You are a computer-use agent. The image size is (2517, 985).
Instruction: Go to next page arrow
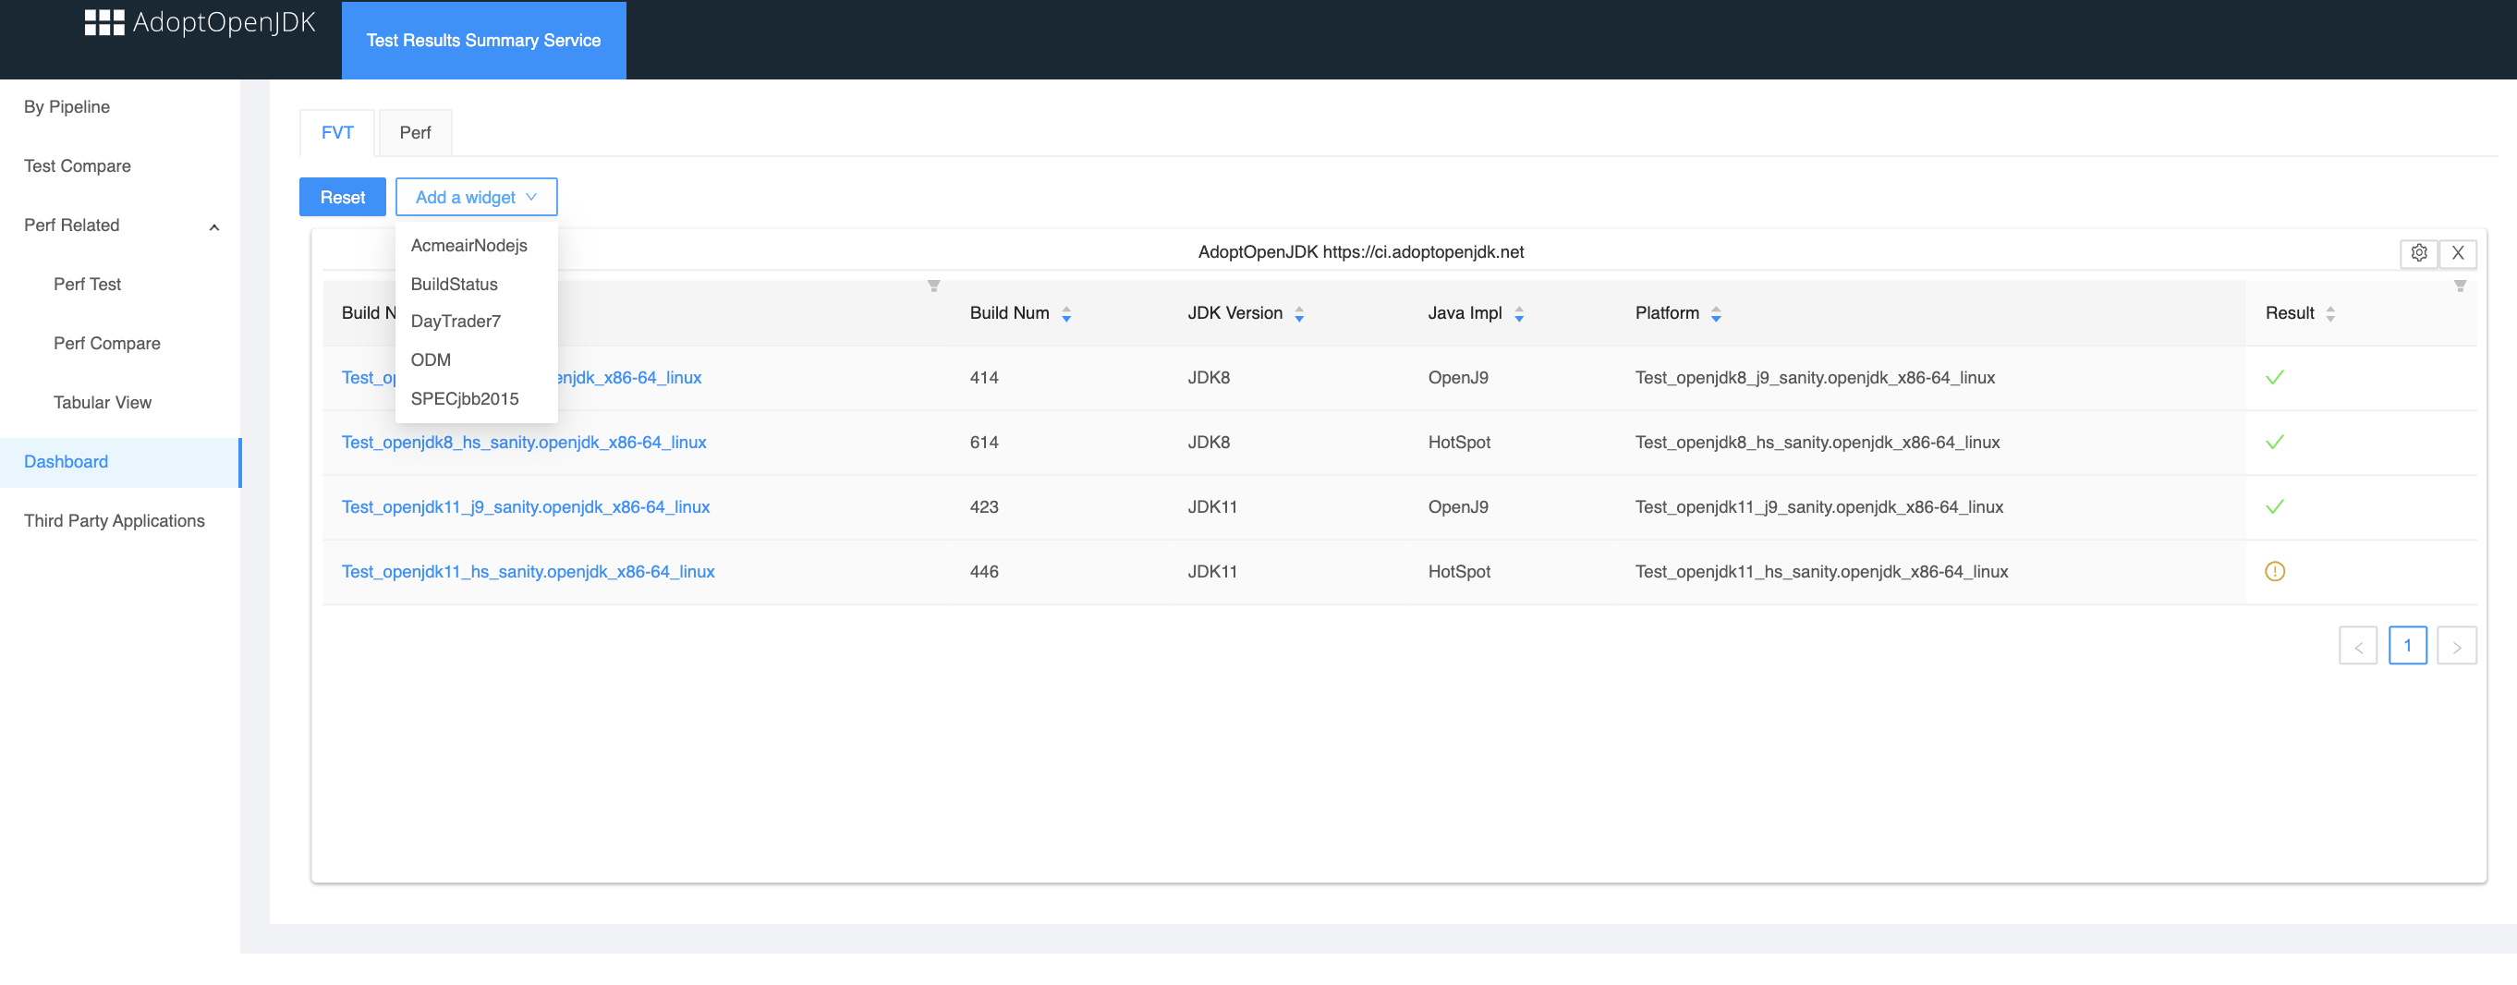coord(2456,646)
